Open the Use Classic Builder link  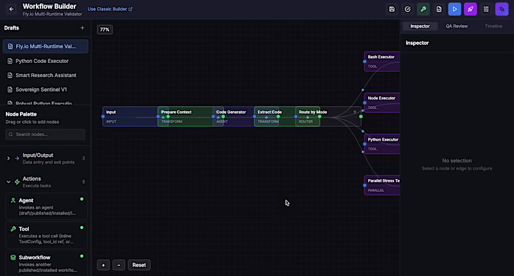click(110, 9)
